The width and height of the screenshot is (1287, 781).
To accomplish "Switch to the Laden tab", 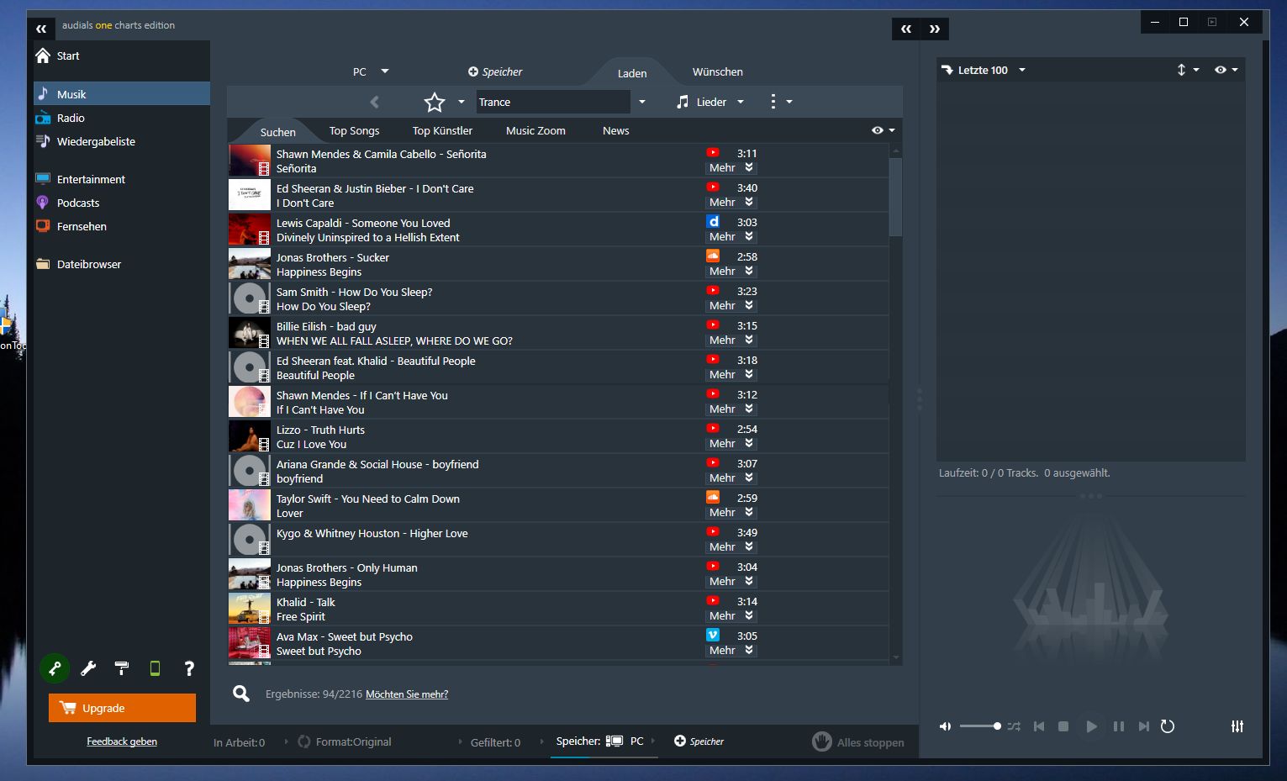I will tap(632, 73).
